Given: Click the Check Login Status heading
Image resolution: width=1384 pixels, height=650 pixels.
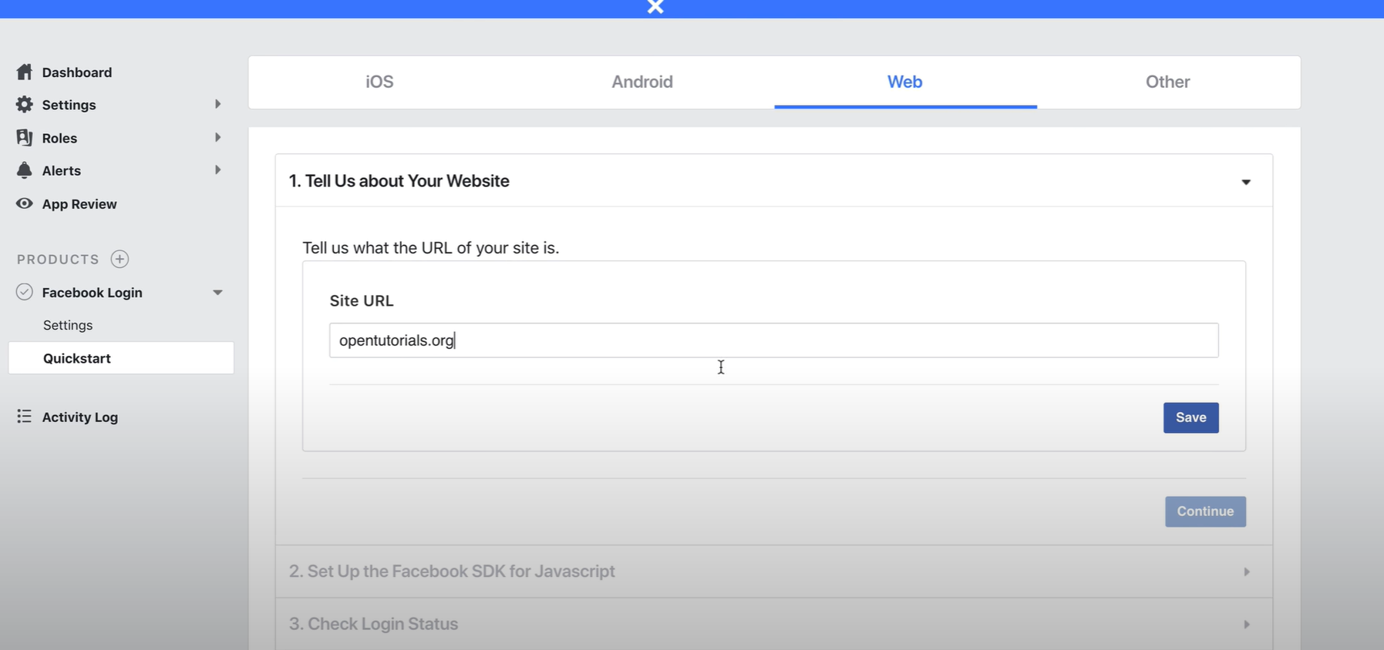Looking at the screenshot, I should pyautogui.click(x=373, y=624).
